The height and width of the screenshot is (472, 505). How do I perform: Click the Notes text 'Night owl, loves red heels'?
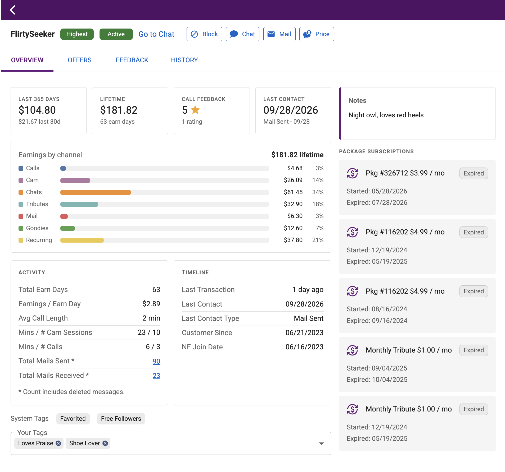pyautogui.click(x=386, y=115)
